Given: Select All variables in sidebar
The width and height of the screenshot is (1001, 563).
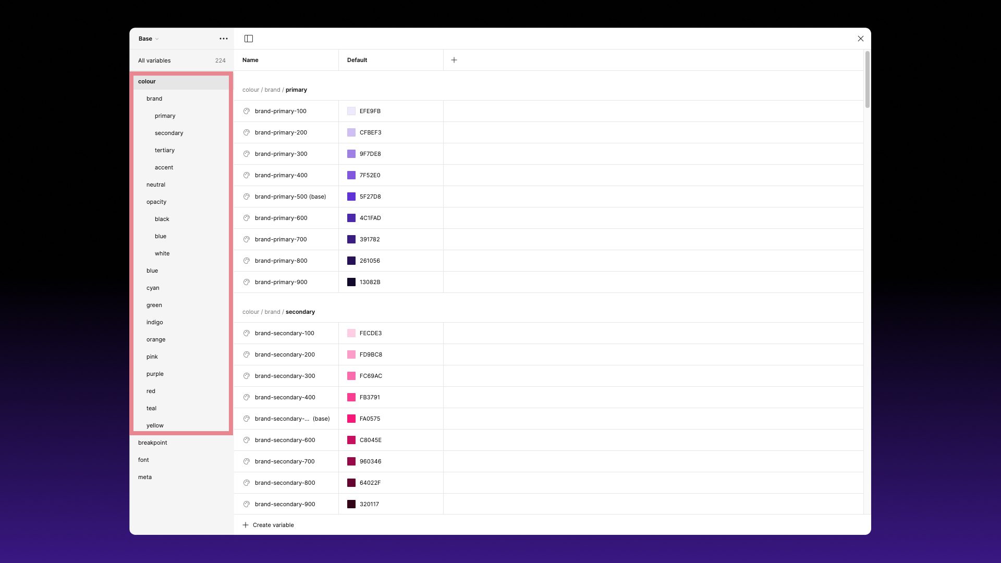Looking at the screenshot, I should click(154, 60).
